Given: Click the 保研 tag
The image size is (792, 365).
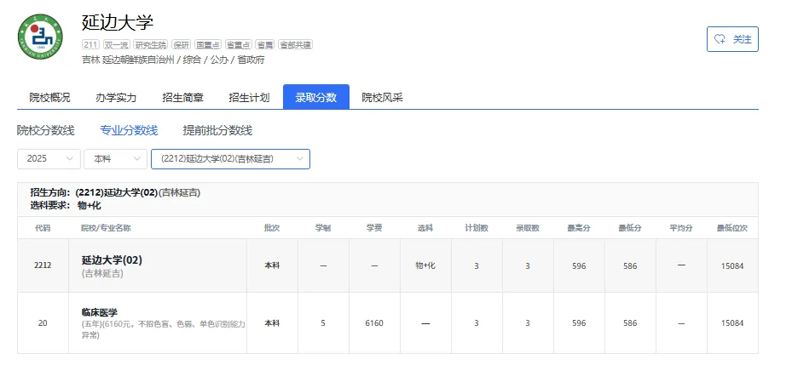Looking at the screenshot, I should [182, 45].
